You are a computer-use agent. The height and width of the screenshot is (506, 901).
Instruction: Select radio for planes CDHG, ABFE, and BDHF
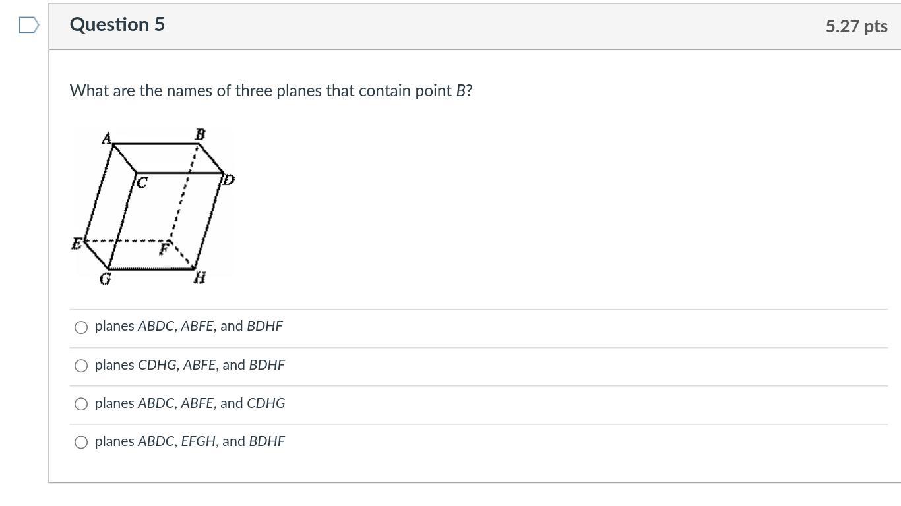(x=81, y=366)
